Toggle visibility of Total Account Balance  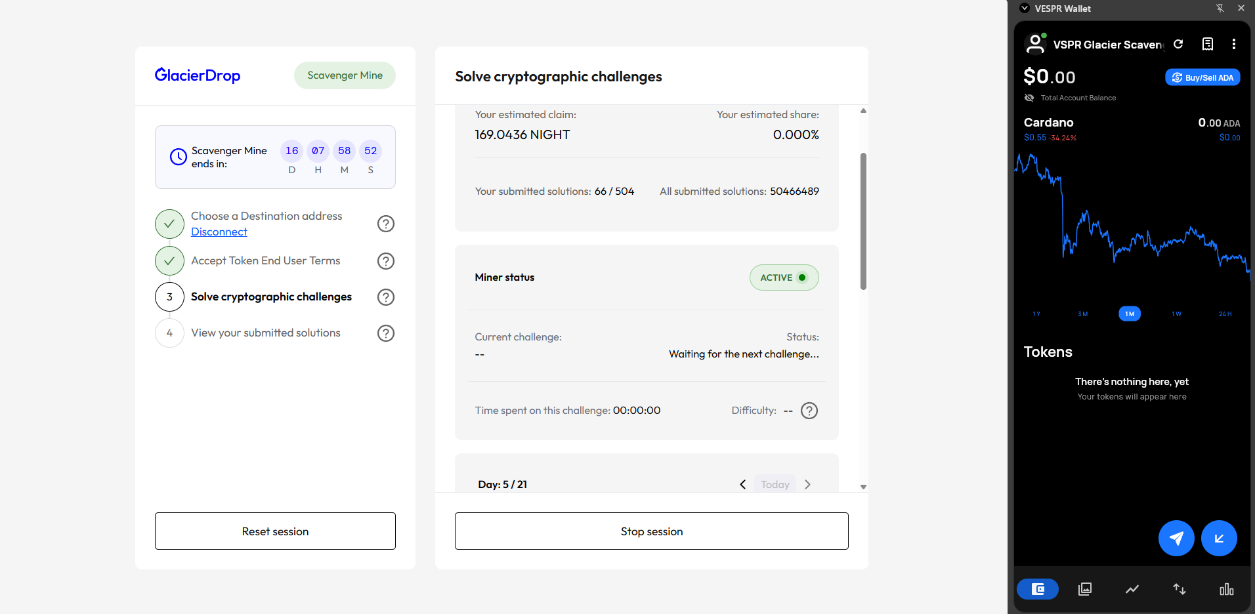[1029, 98]
